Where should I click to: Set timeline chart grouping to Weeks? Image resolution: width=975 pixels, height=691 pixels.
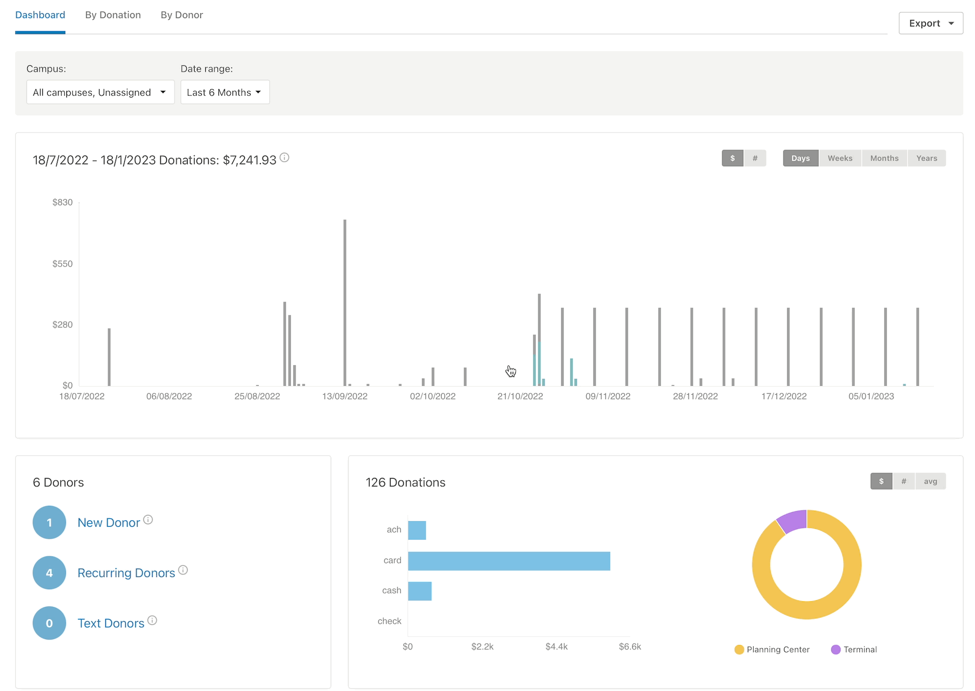[839, 158]
